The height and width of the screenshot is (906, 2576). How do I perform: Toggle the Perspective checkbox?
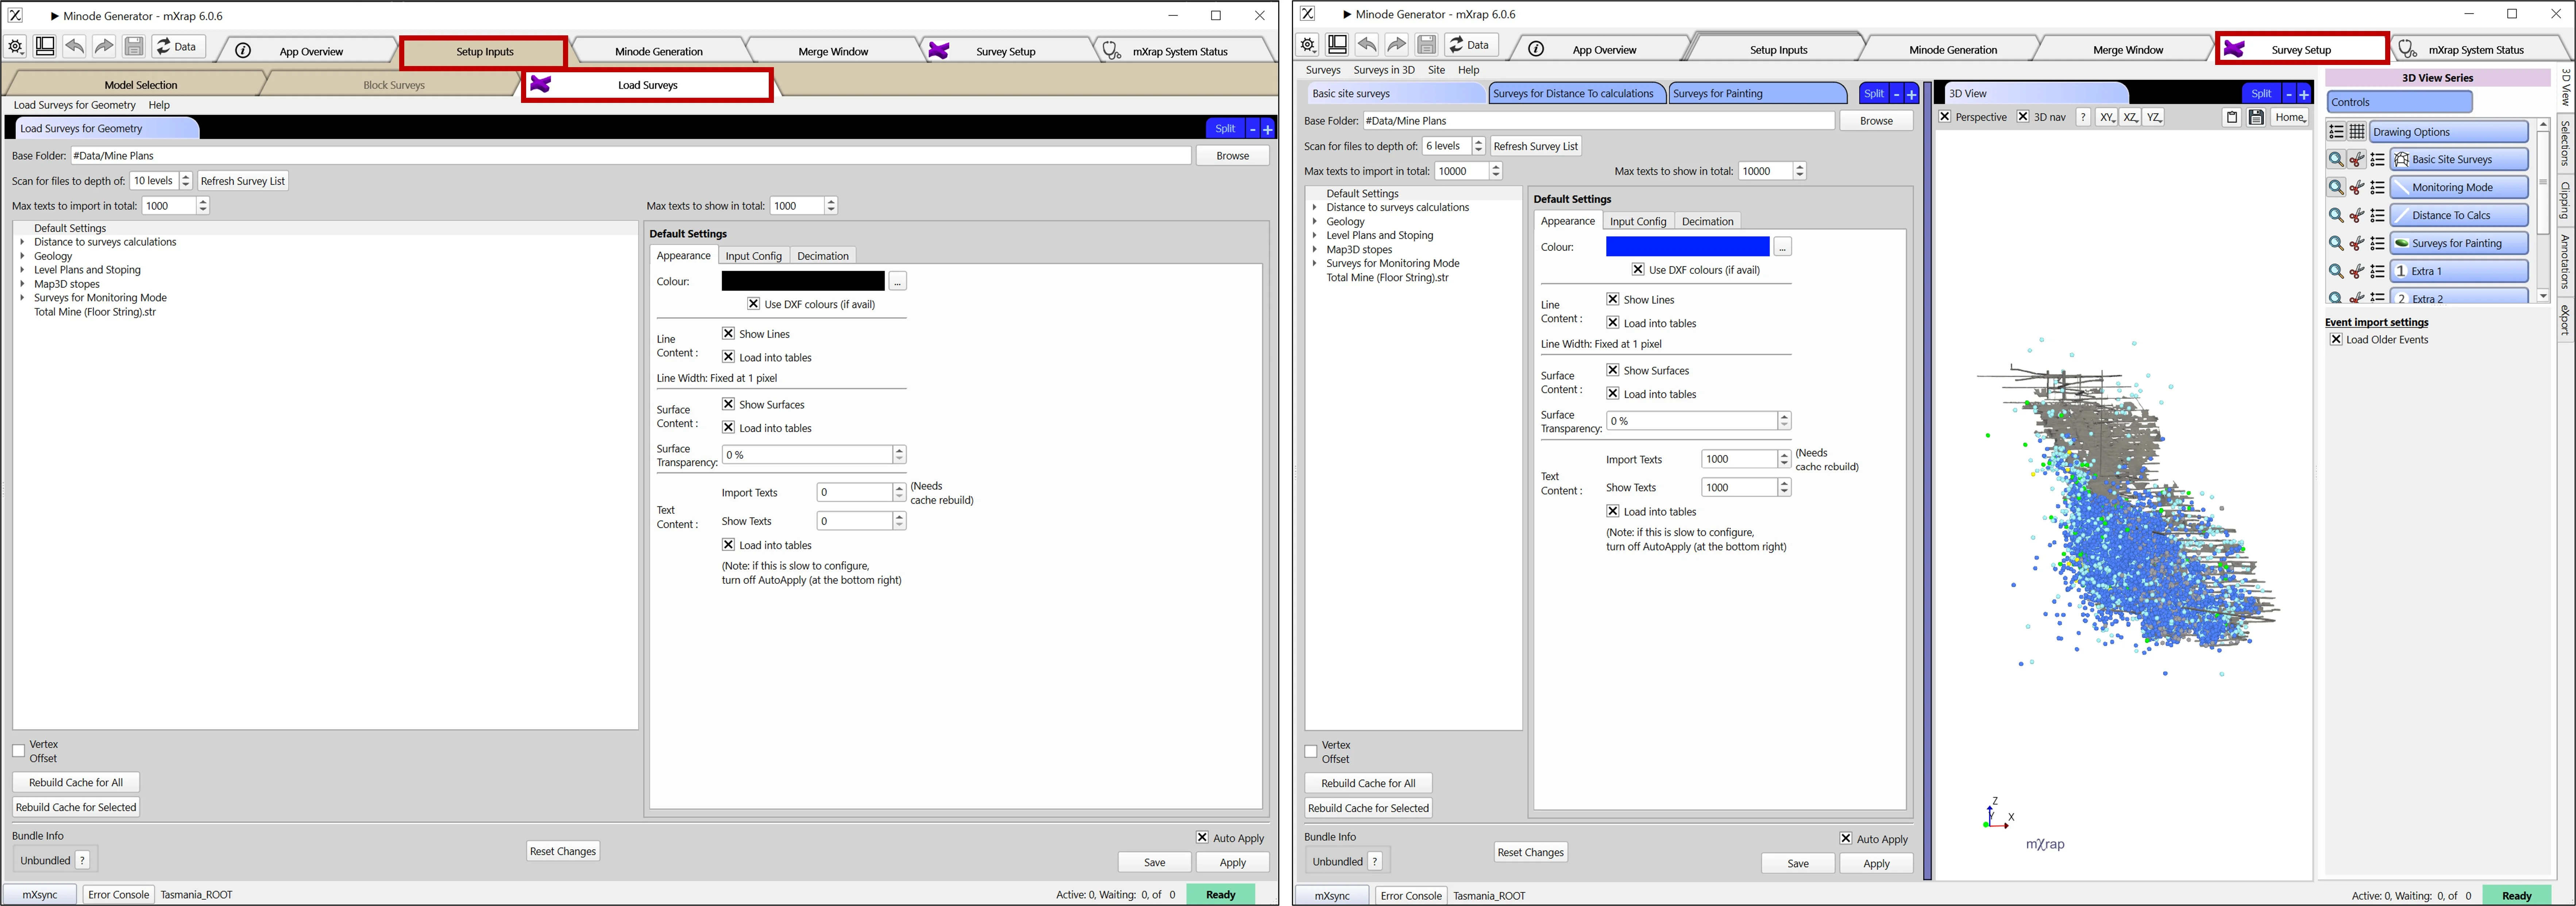pos(1945,117)
